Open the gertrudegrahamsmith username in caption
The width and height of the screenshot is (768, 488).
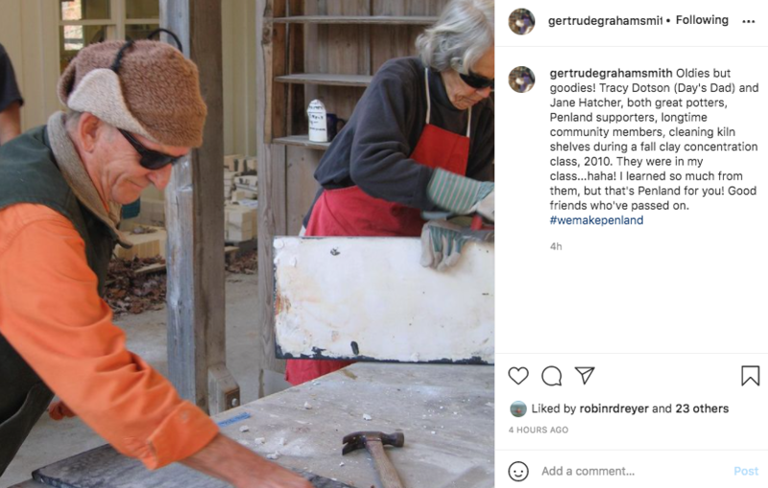611,74
